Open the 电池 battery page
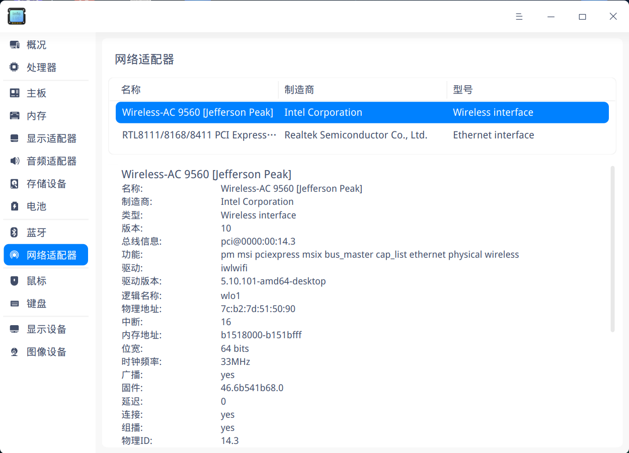 coord(46,206)
